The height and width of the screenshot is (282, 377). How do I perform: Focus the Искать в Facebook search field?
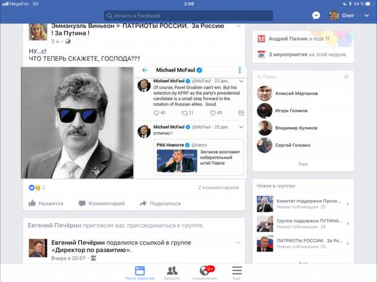point(188,16)
